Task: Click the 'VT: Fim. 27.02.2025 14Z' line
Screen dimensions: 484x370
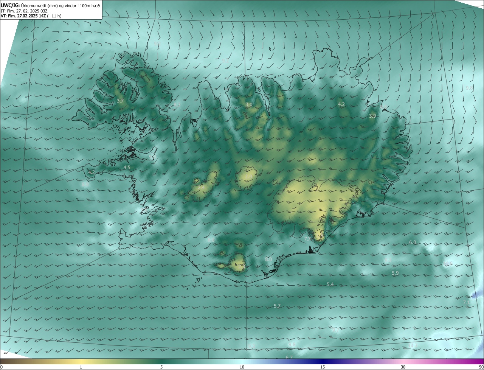Action: coord(23,16)
